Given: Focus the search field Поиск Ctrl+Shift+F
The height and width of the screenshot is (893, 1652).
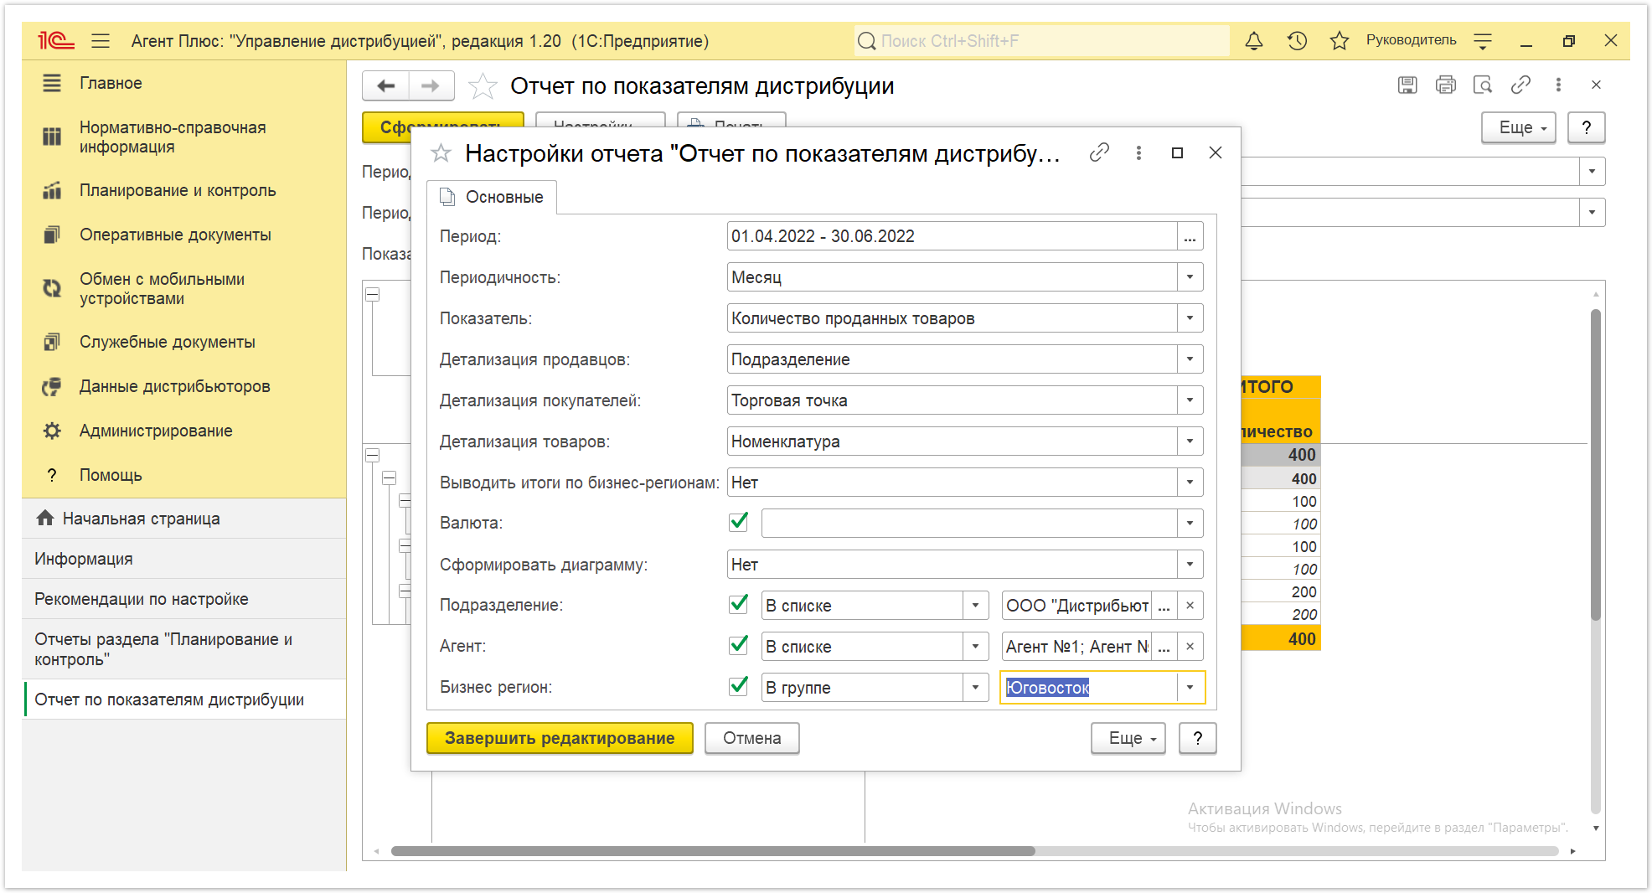Looking at the screenshot, I should (1041, 40).
